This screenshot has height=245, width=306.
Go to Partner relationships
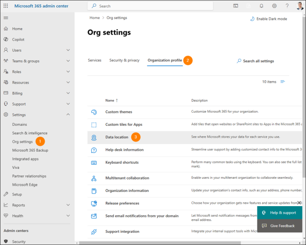pyautogui.click(x=29, y=176)
